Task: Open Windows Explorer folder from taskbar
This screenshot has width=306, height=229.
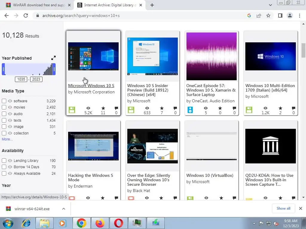Action: 45,223
